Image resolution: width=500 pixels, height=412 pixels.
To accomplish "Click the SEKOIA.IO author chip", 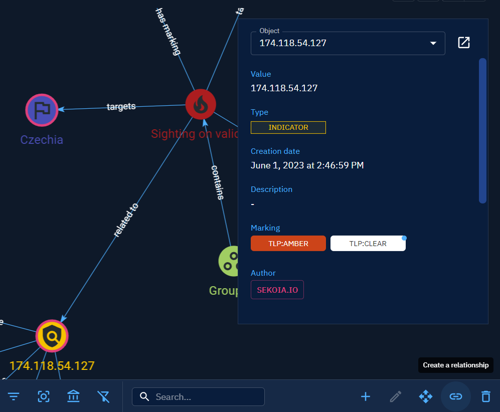I will pyautogui.click(x=277, y=290).
